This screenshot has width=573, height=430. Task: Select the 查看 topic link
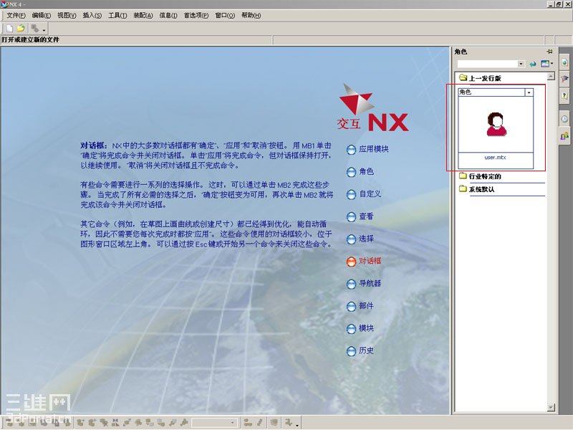pyautogui.click(x=360, y=216)
